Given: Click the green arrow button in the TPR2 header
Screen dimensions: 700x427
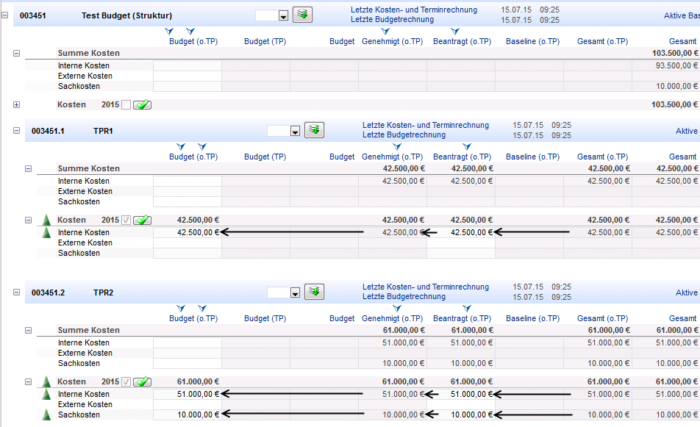Looking at the screenshot, I should coord(314,292).
